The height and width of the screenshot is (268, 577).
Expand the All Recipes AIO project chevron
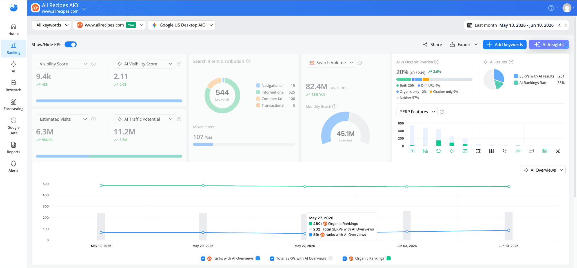(x=84, y=9)
